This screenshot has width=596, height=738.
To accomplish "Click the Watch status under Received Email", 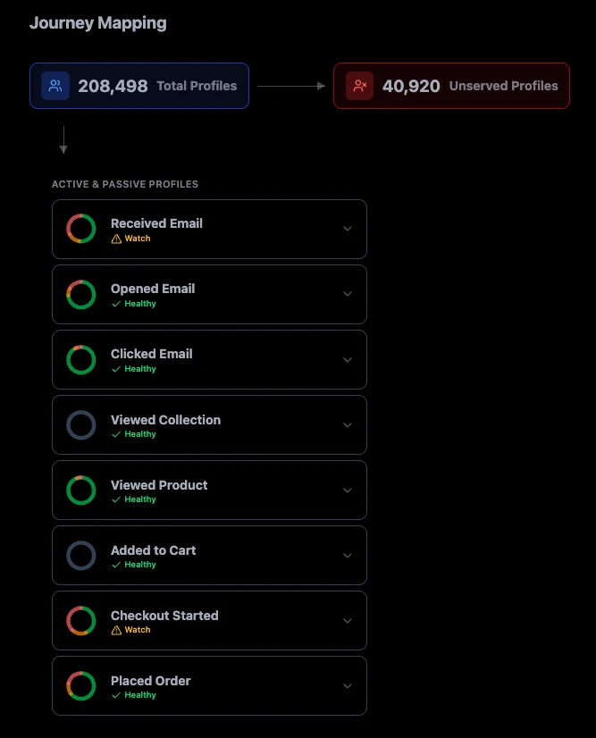I will pyautogui.click(x=131, y=239).
